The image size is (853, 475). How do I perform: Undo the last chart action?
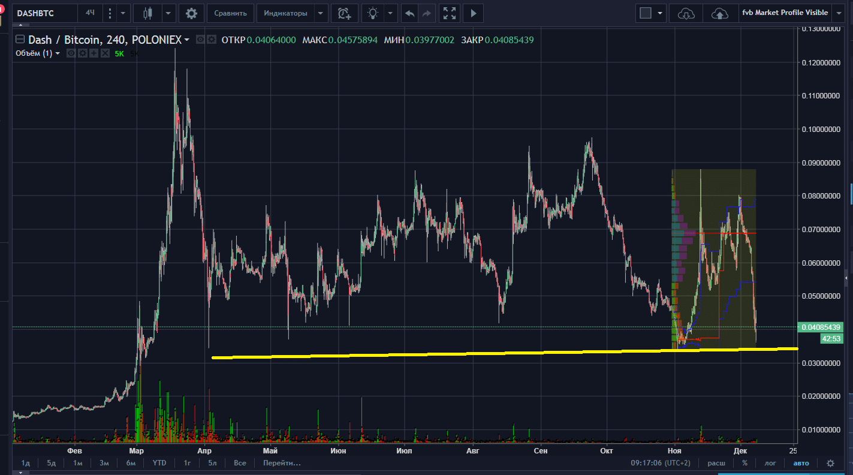[x=410, y=13]
